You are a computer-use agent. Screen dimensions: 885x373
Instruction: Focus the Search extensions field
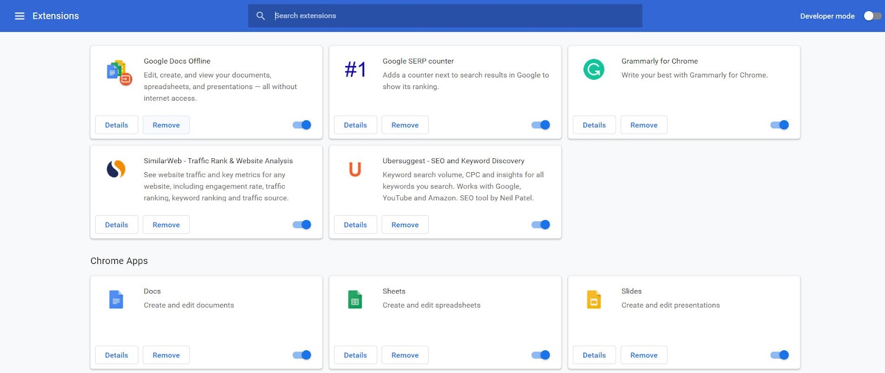pos(445,16)
